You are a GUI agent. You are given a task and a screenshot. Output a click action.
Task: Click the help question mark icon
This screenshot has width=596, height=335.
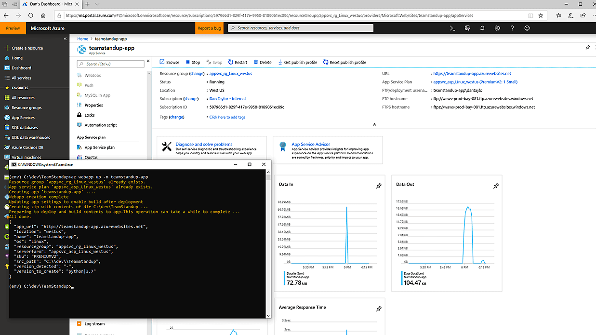[x=512, y=28]
